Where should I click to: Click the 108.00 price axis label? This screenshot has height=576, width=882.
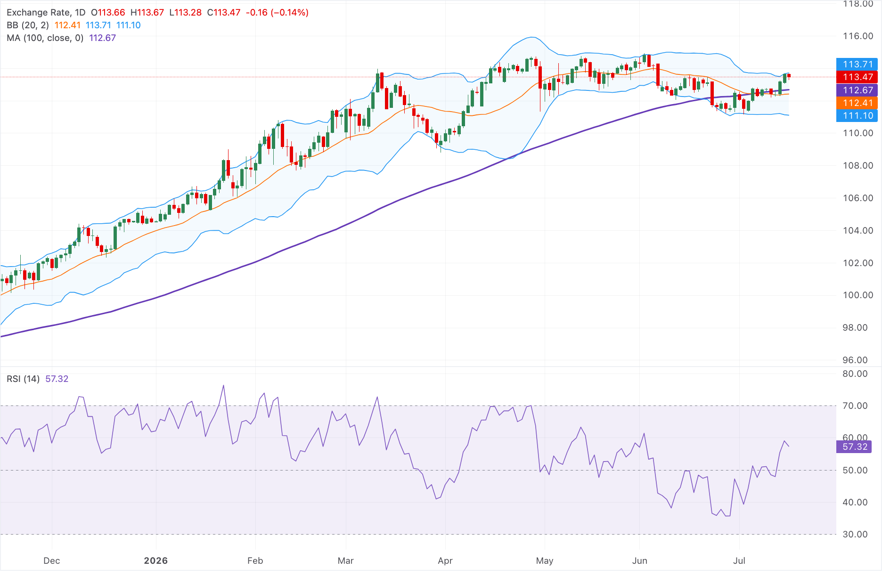(x=858, y=166)
